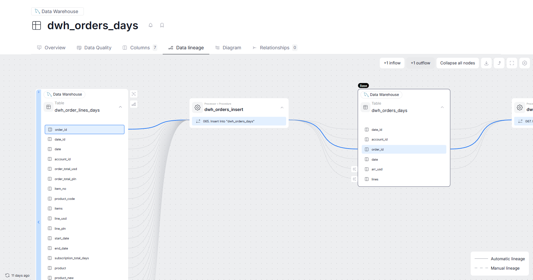The height and width of the screenshot is (280, 533).
Task: Click the share/export arrow icon
Action: [499, 63]
